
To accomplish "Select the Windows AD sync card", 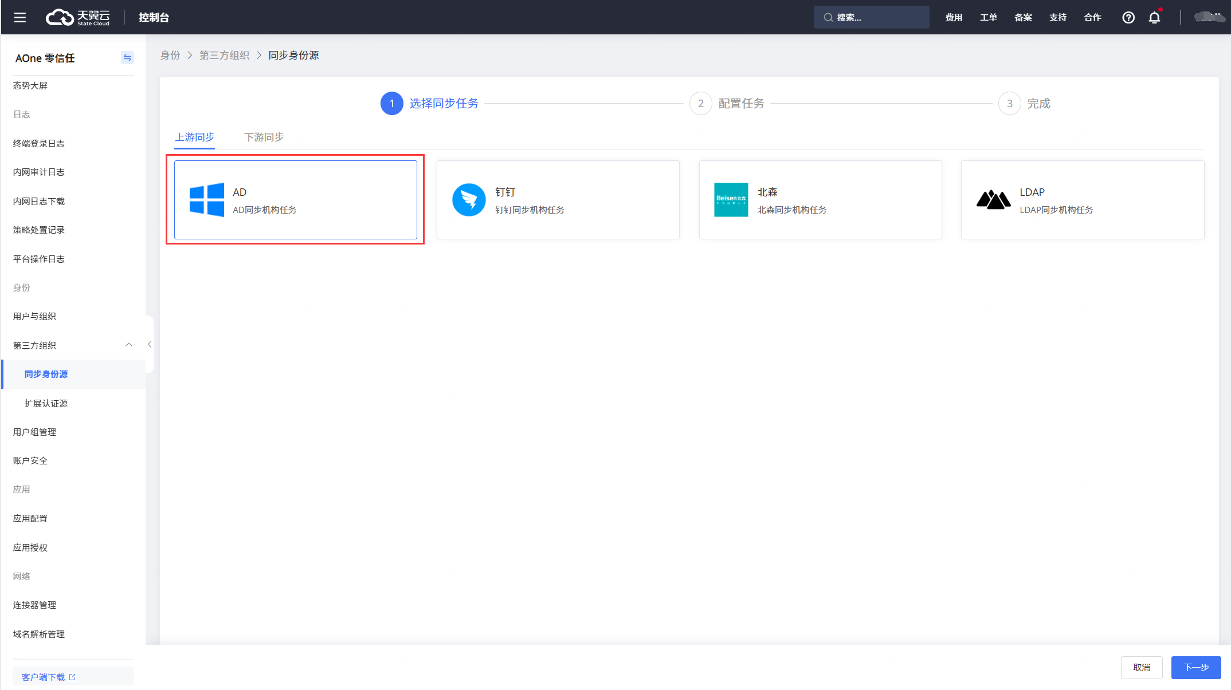I will [x=295, y=200].
